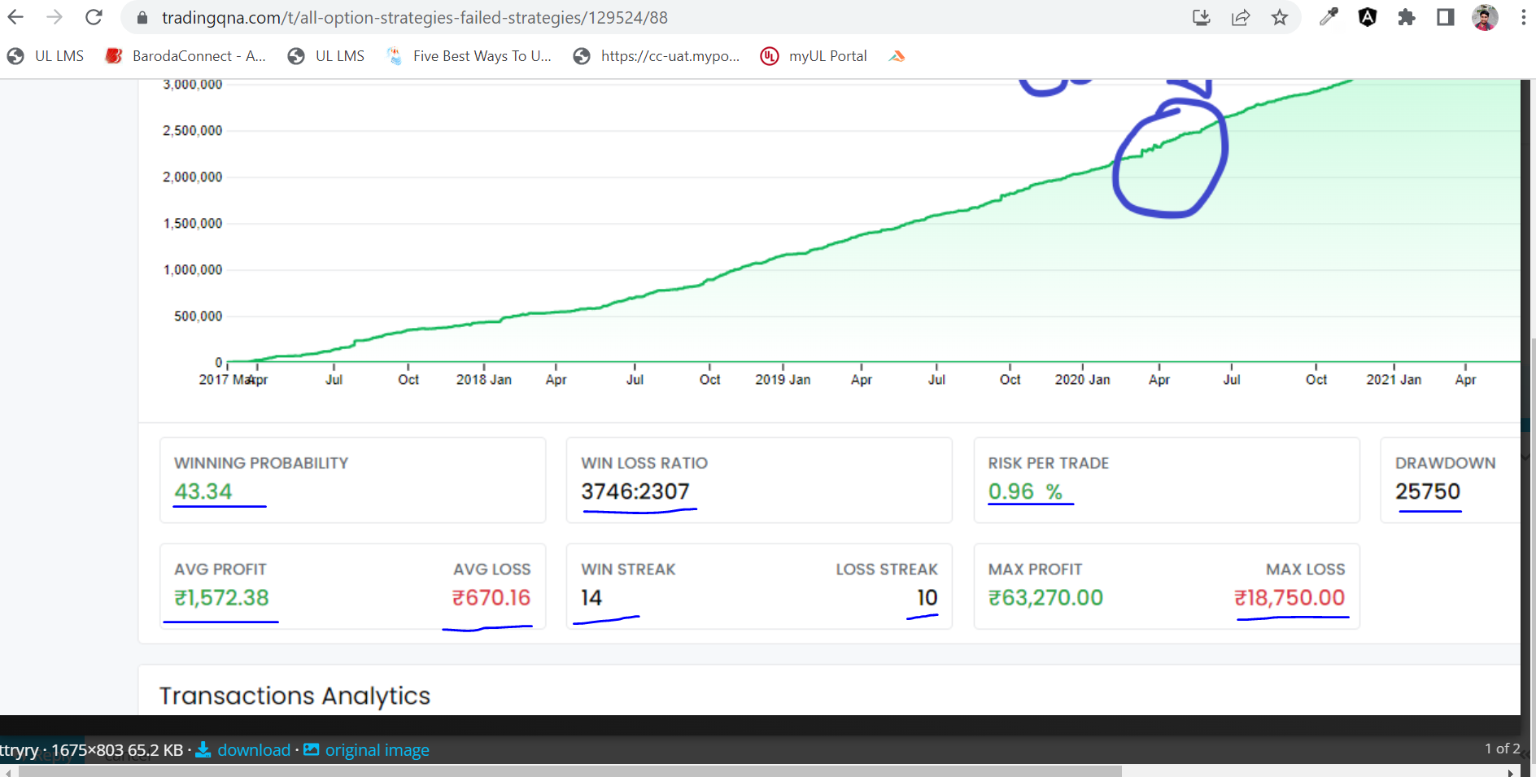Image resolution: width=1536 pixels, height=777 pixels.
Task: Open the Extensions puzzle icon
Action: tap(1407, 17)
